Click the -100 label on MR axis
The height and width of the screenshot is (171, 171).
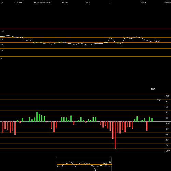168,151
